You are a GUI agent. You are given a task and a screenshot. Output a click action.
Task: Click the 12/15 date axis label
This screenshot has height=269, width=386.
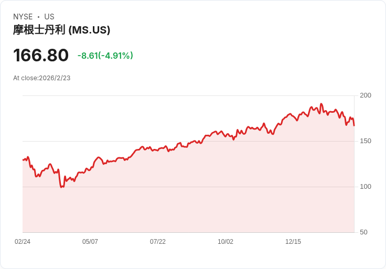(x=293, y=241)
